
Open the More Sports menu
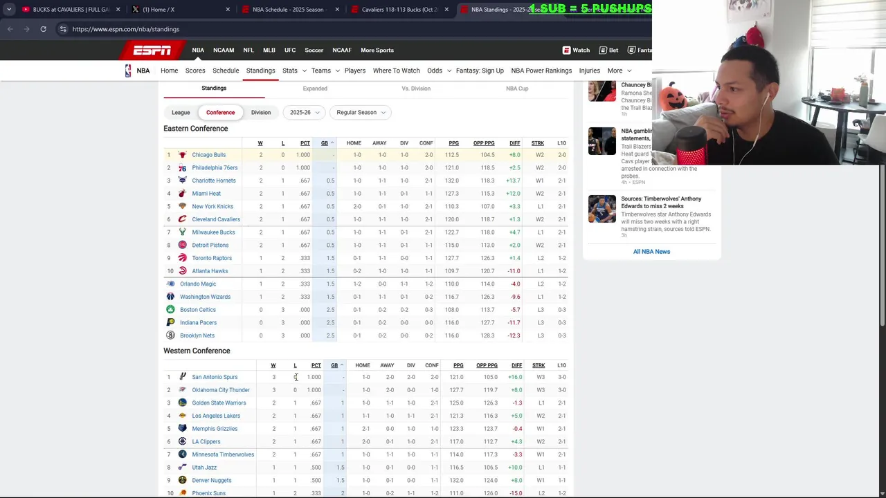point(377,50)
